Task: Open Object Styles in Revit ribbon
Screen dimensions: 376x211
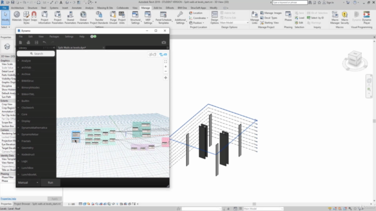Action: point(26,18)
